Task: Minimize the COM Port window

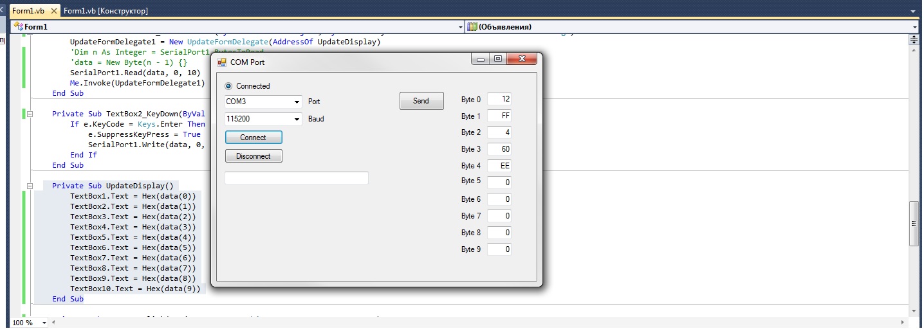Action: (480, 59)
